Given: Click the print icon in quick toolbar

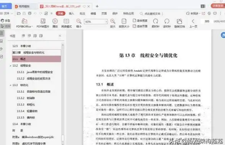Looking at the screenshot, I should pyautogui.click(x=30, y=13).
